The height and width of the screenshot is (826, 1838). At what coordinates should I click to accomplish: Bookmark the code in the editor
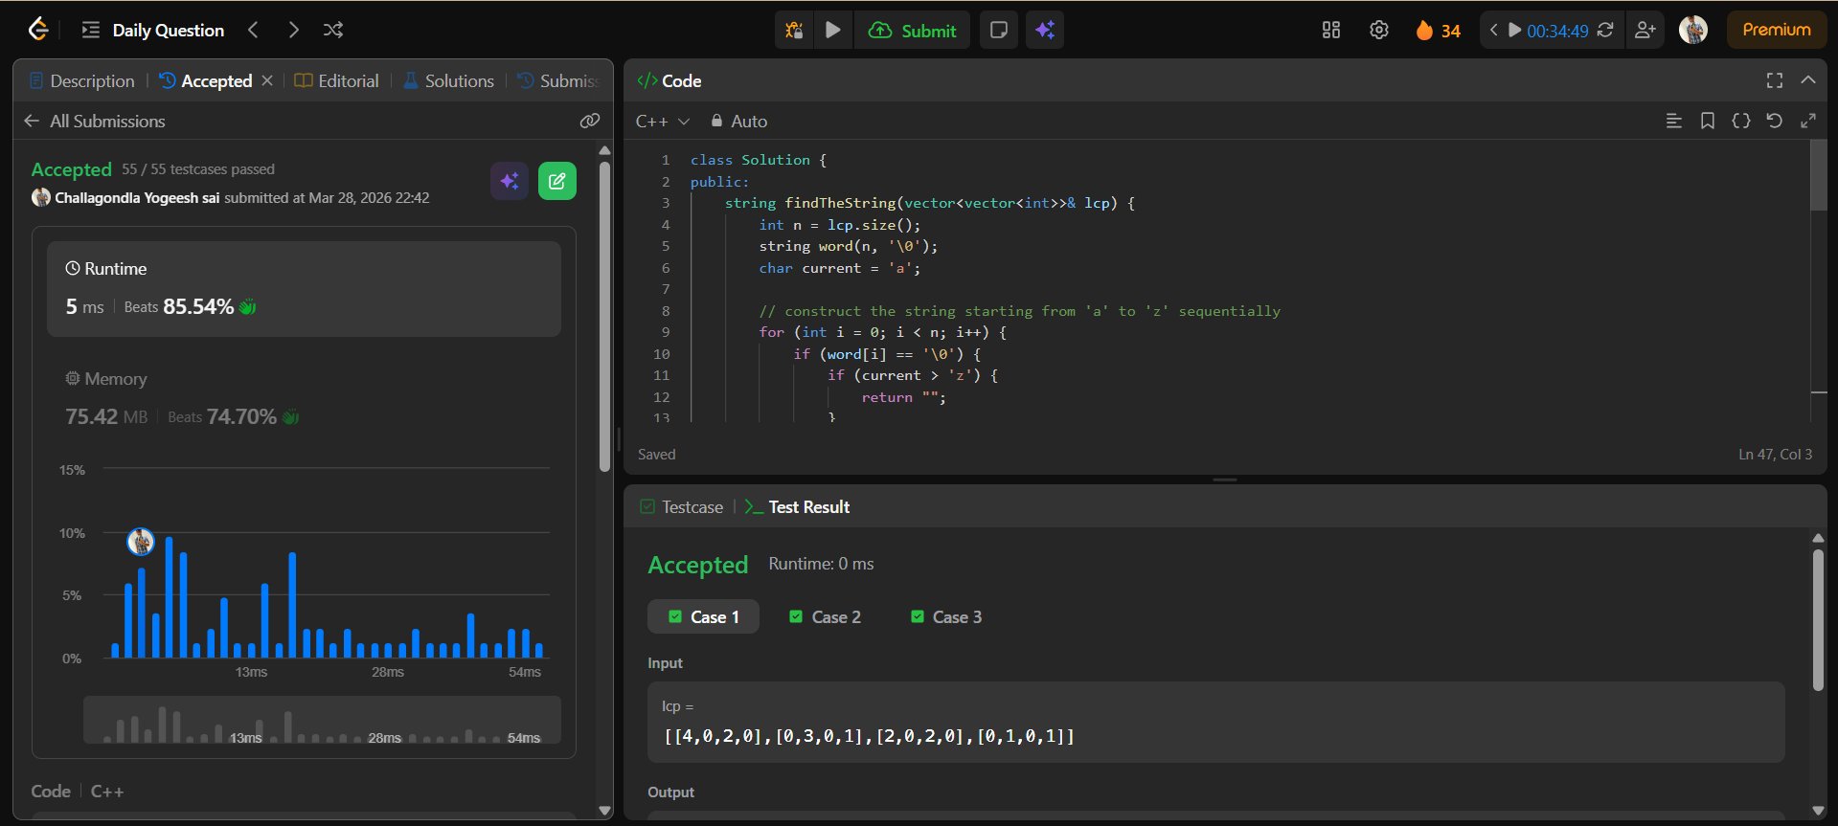point(1707,121)
